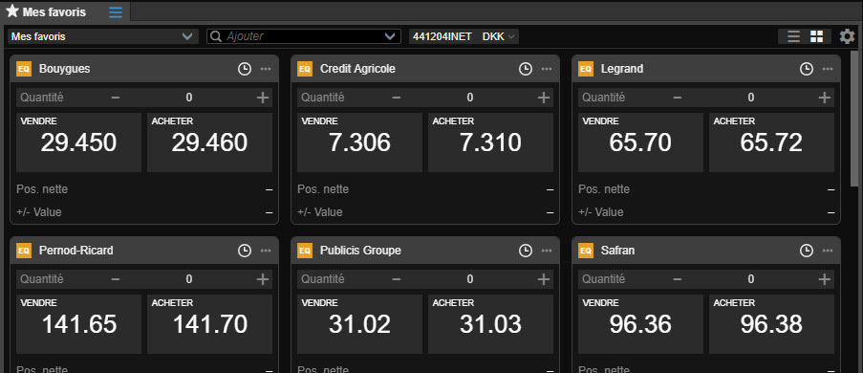This screenshot has height=373, width=863.
Task: Click the EQ badge on Publicis Groupe
Action: (x=305, y=251)
